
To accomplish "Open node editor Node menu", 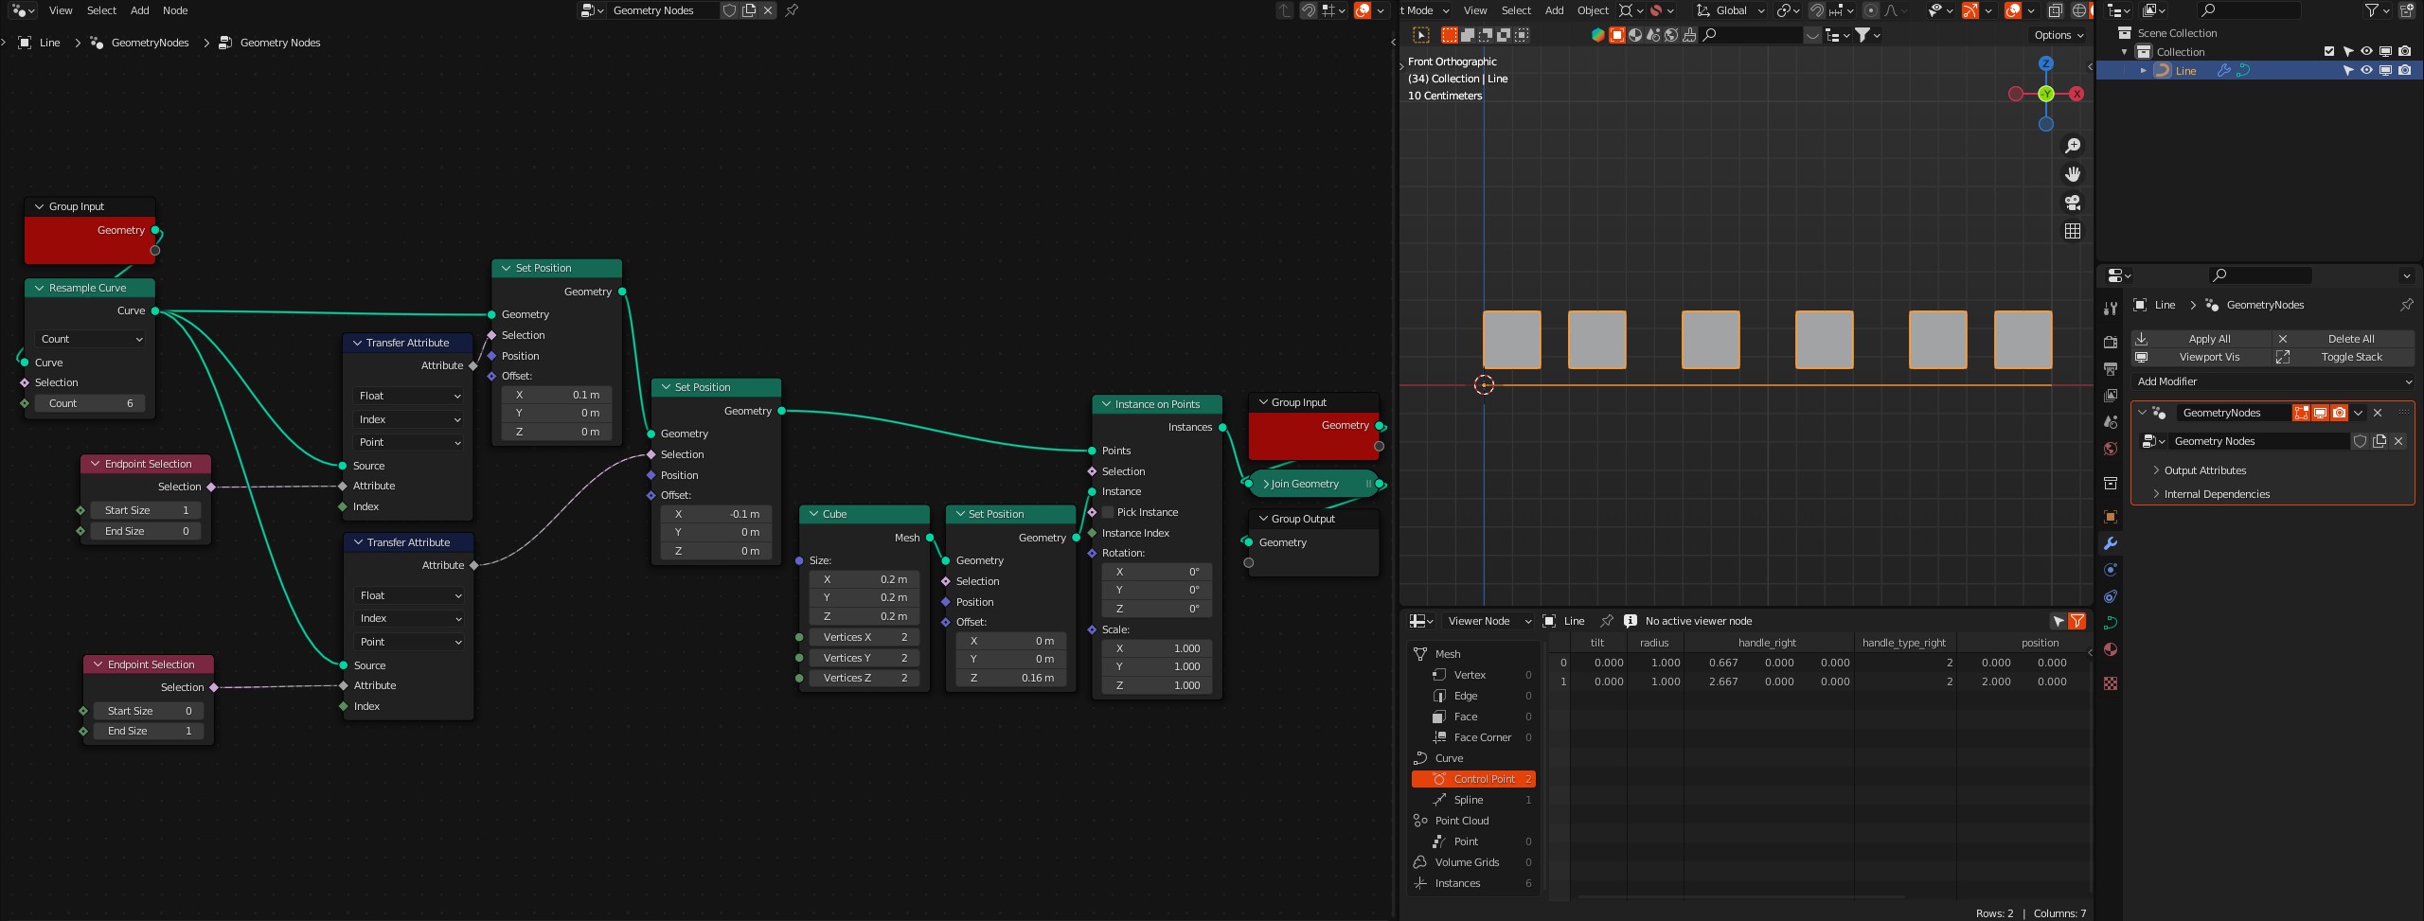I will coord(175,10).
